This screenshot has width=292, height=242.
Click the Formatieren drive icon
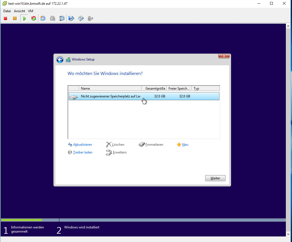click(142, 144)
